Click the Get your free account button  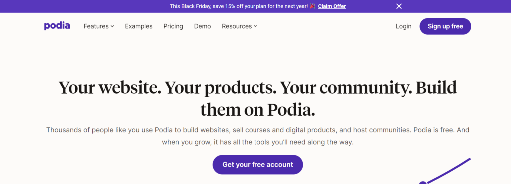[x=258, y=165]
